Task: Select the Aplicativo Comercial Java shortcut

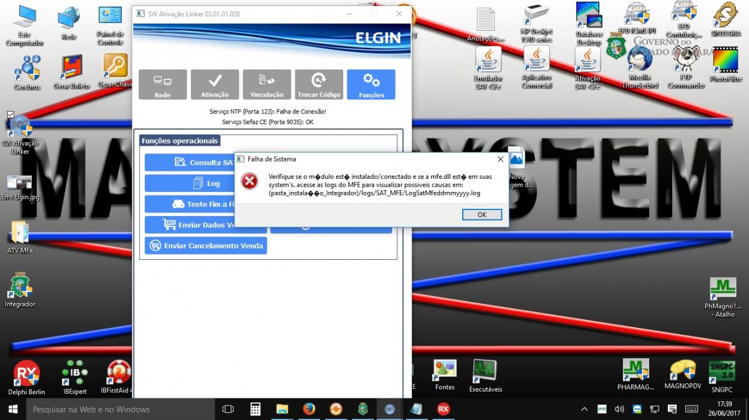Action: point(537,68)
